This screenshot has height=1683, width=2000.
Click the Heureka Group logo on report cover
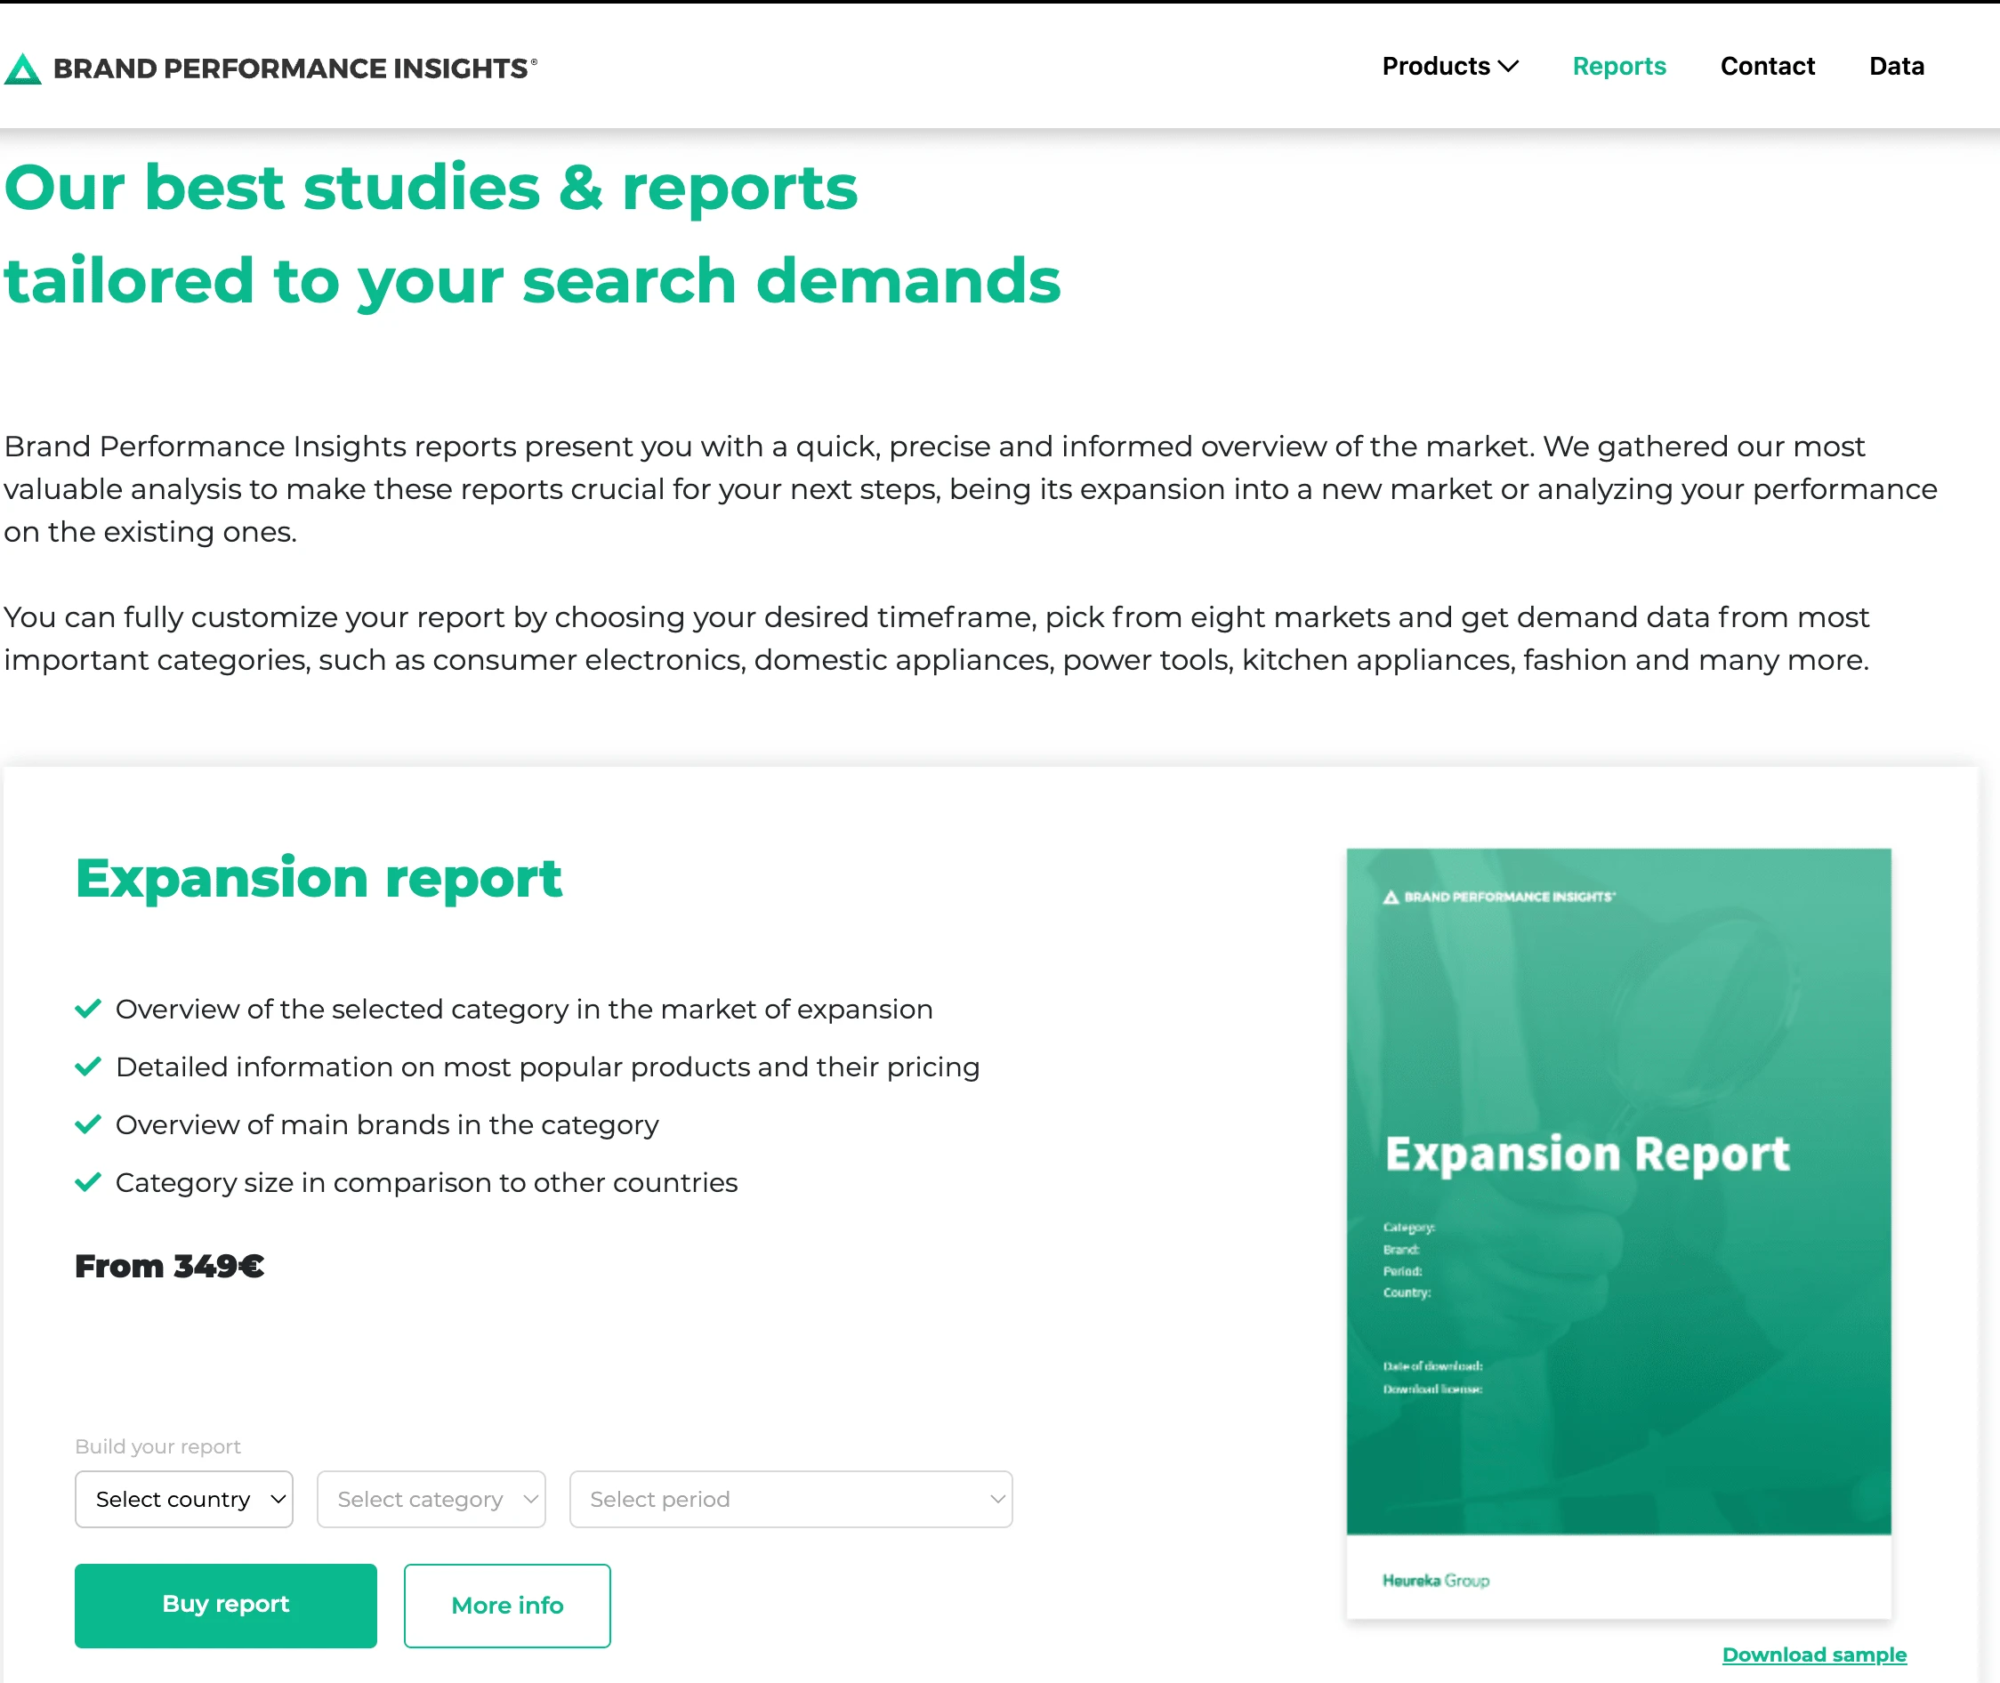click(1436, 1581)
